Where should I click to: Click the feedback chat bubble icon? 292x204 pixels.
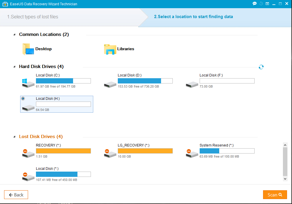255,4
